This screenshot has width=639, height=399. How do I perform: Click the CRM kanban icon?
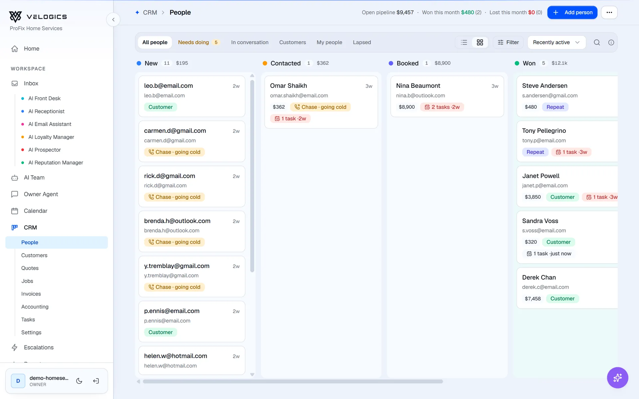click(x=15, y=227)
